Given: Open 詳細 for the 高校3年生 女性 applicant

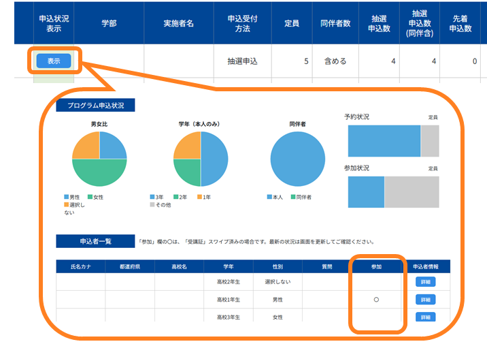Looking at the screenshot, I should (x=426, y=317).
